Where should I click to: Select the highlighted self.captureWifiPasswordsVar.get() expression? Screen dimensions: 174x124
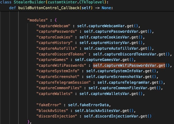[x=129, y=65]
